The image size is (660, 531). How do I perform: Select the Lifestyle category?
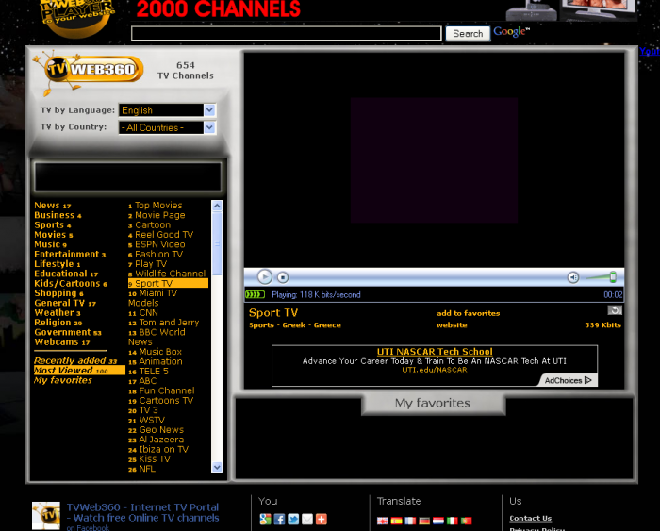point(58,264)
